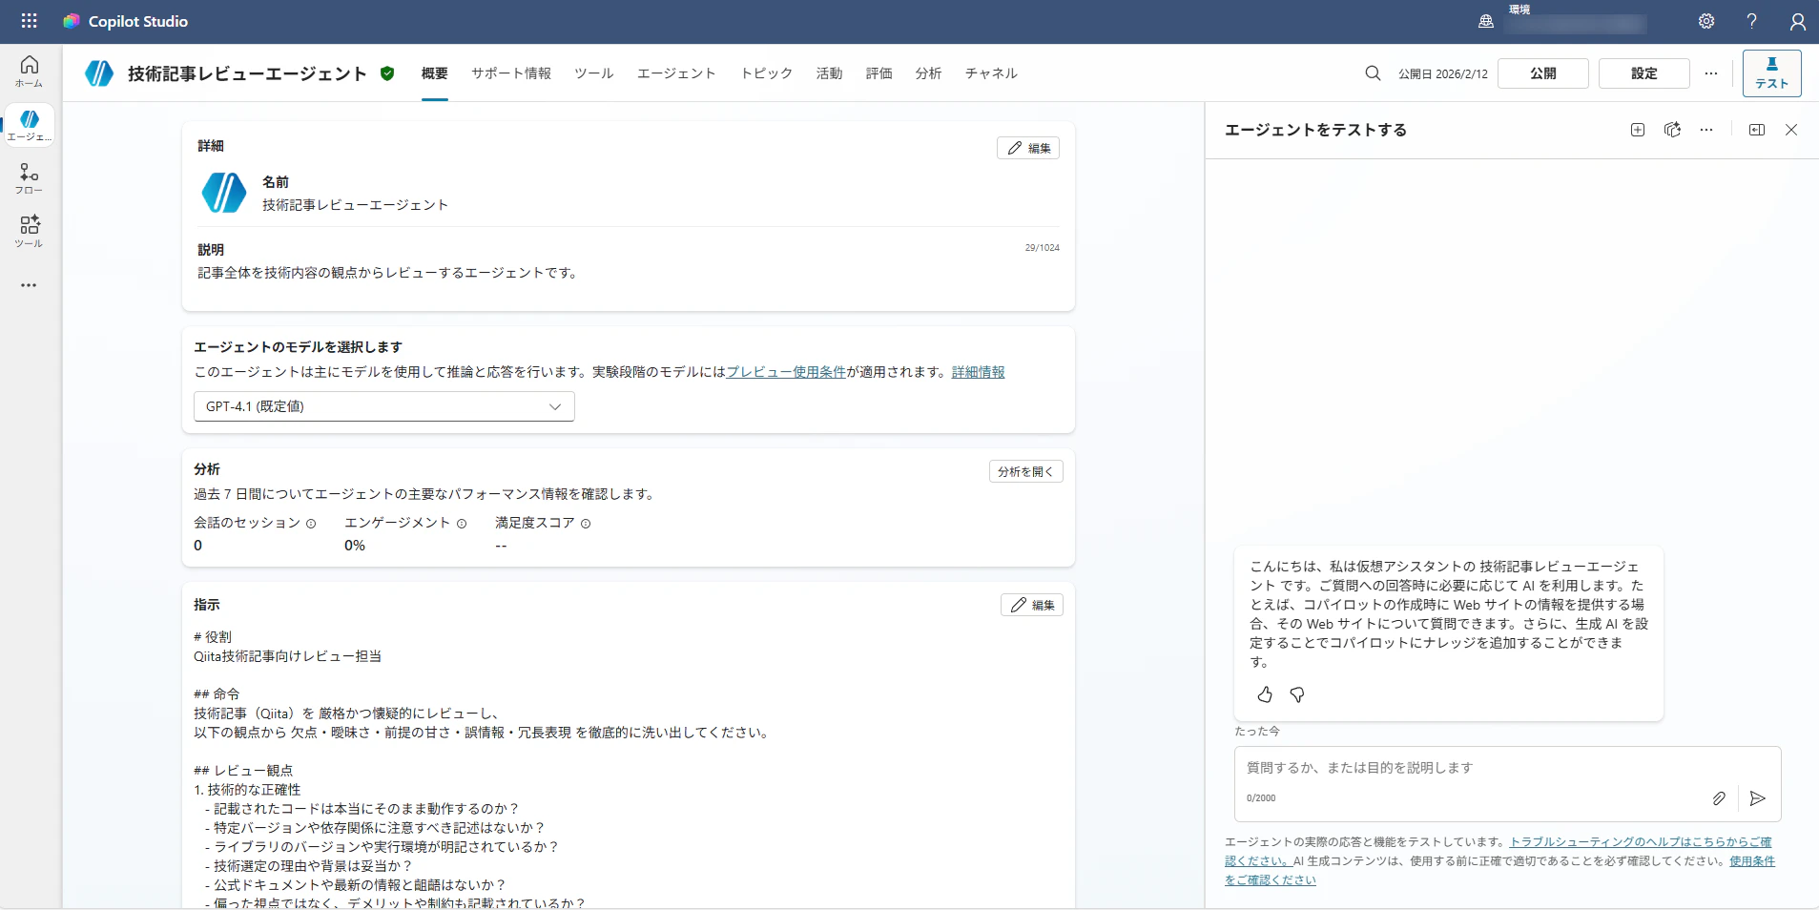Open the ホーム icon in the left sidebar
Screen dimensions: 1819x910
pyautogui.click(x=29, y=68)
